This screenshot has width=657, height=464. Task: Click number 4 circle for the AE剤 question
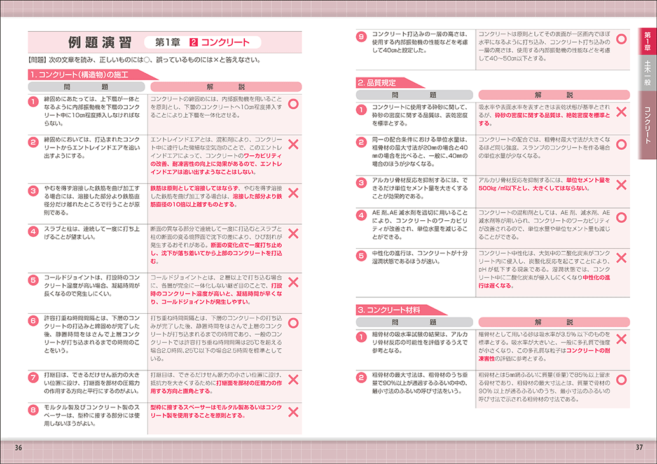361,215
